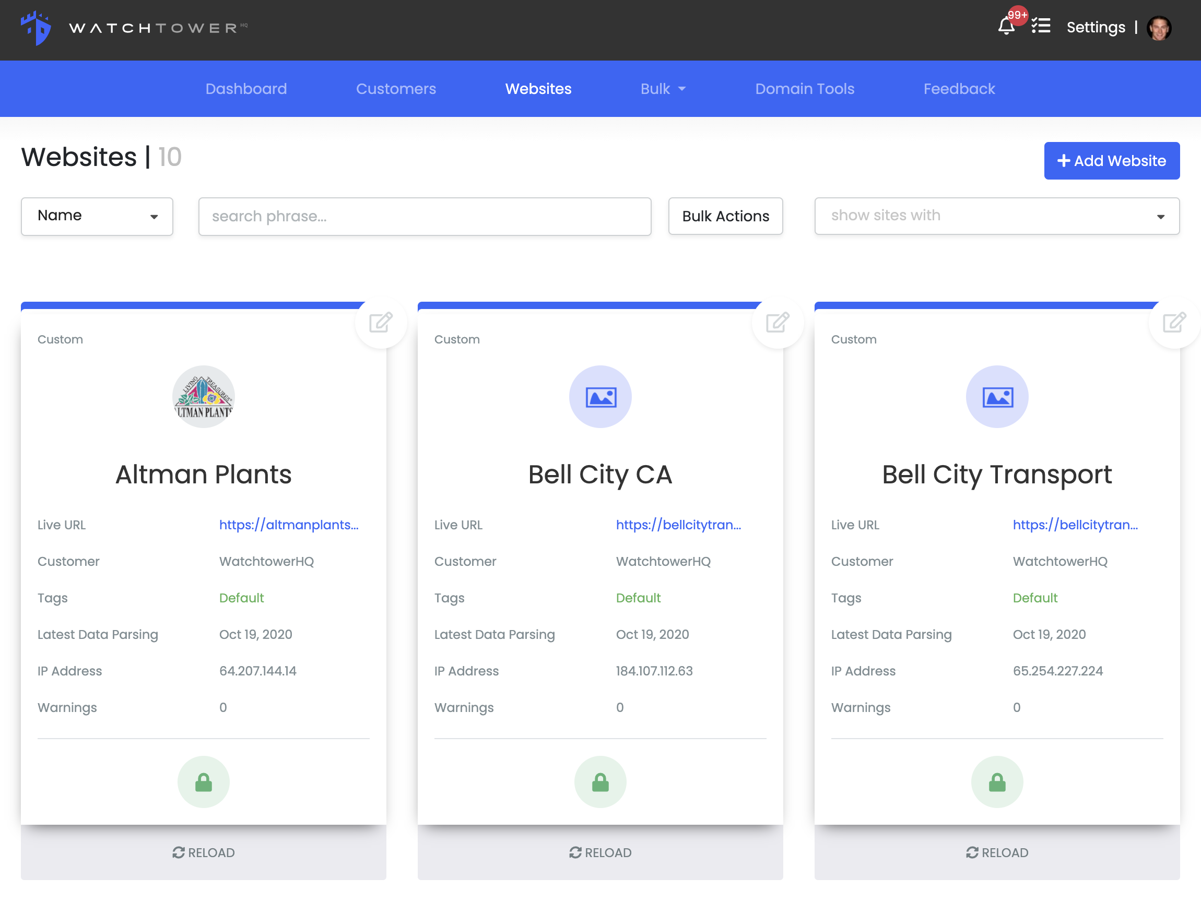The image size is (1201, 902).
Task: Expand the show sites with filter dropdown
Action: [x=997, y=216]
